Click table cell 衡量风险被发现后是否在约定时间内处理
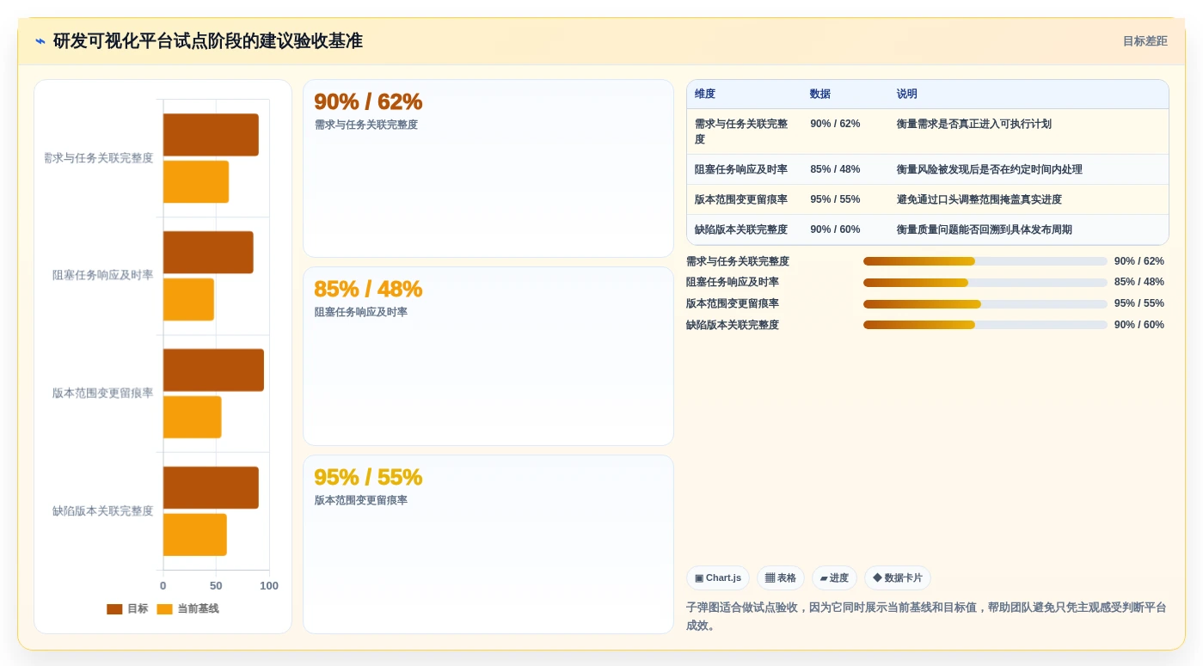The height and width of the screenshot is (666, 1203). click(x=990, y=169)
